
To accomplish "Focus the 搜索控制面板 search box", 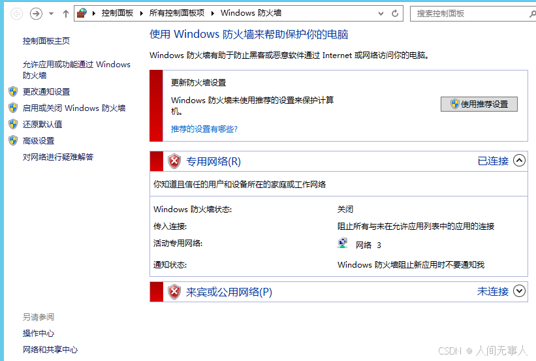I will pyautogui.click(x=473, y=14).
